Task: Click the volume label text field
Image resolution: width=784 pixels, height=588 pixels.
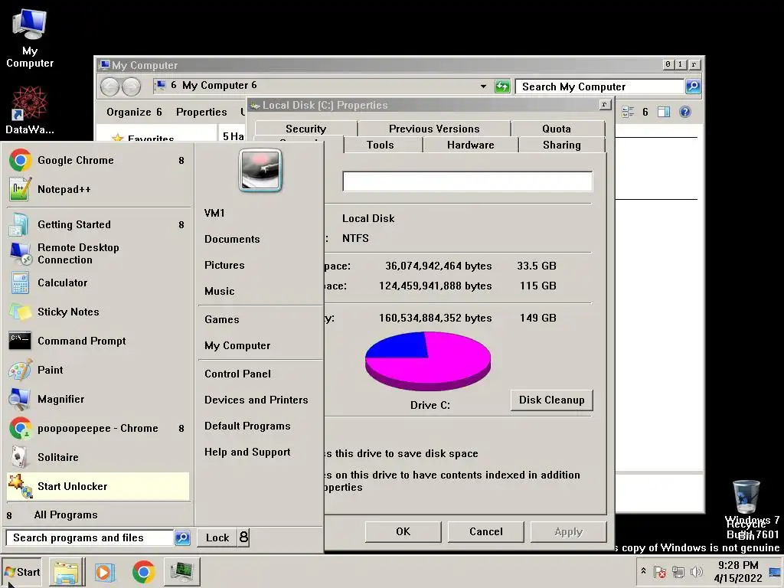Action: (x=468, y=181)
